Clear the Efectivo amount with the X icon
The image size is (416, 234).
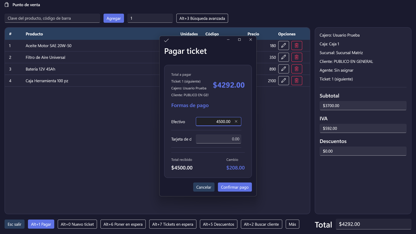[x=236, y=121]
